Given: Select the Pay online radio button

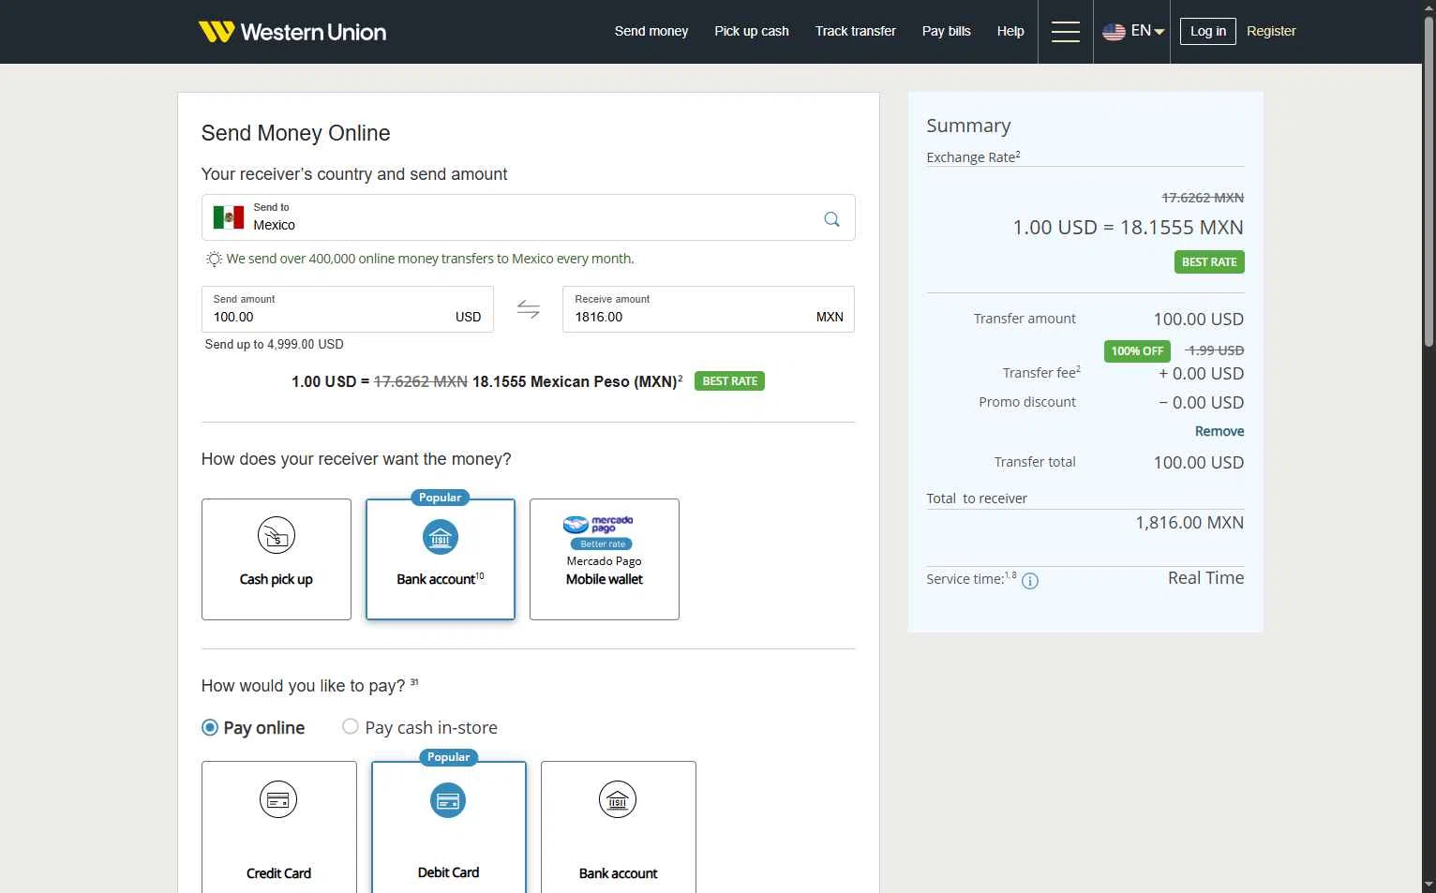Looking at the screenshot, I should click(x=210, y=727).
